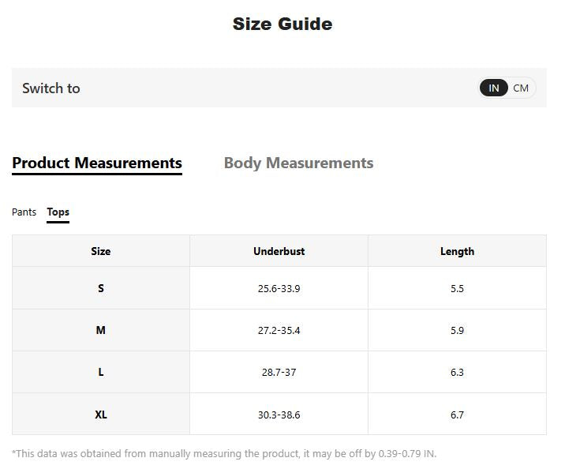Select the Tops sub-tab
Image resolution: width=565 pixels, height=469 pixels.
pos(58,212)
